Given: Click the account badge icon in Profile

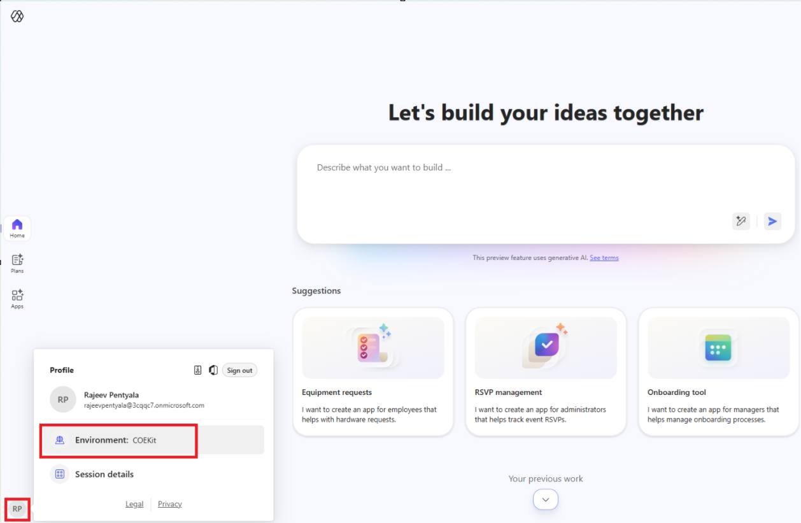Looking at the screenshot, I should click(198, 370).
